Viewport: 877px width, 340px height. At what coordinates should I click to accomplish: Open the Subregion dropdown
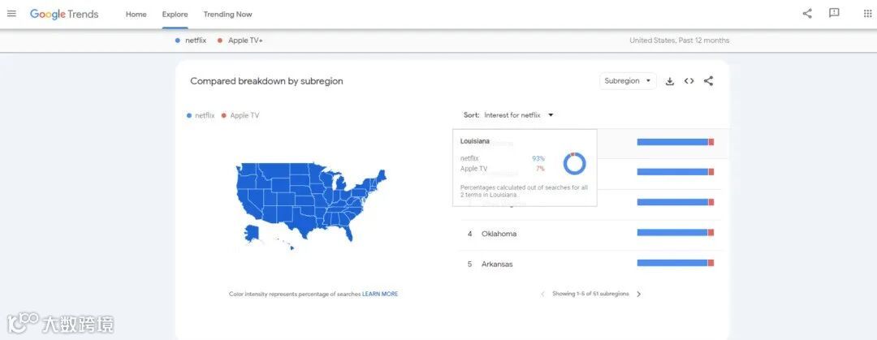(628, 81)
